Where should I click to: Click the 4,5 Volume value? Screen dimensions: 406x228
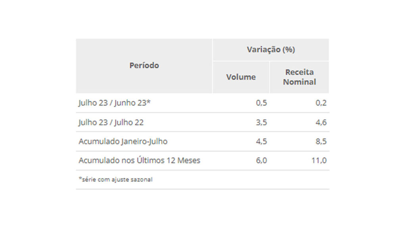(261, 141)
